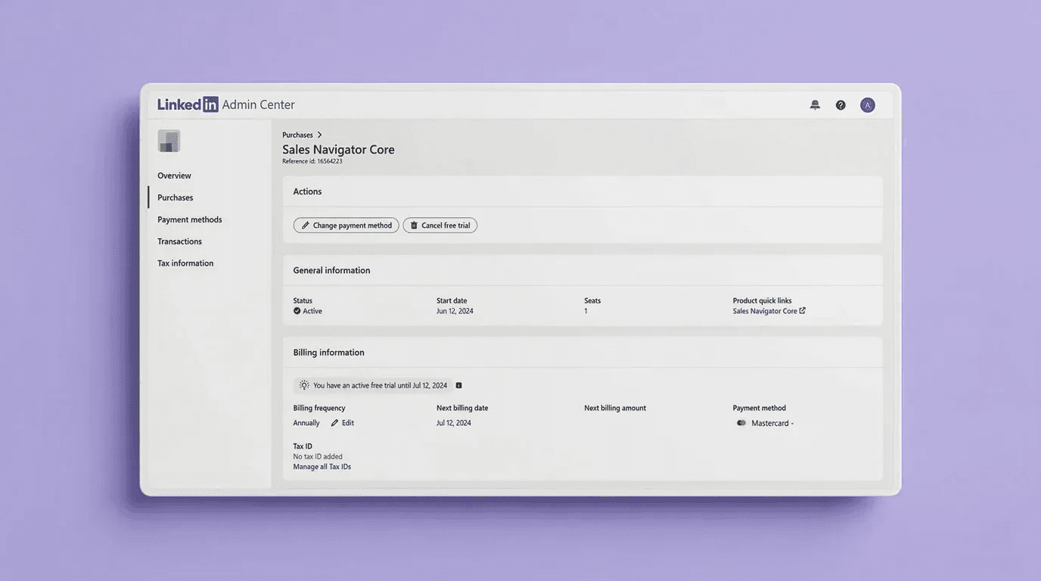
Task: Click the info icon beside the free trial banner
Action: tap(458, 385)
